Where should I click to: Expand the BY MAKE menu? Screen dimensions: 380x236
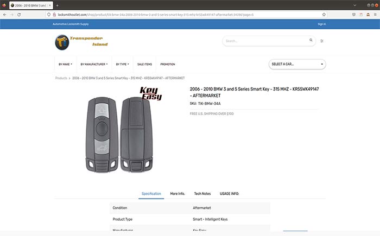(x=65, y=64)
